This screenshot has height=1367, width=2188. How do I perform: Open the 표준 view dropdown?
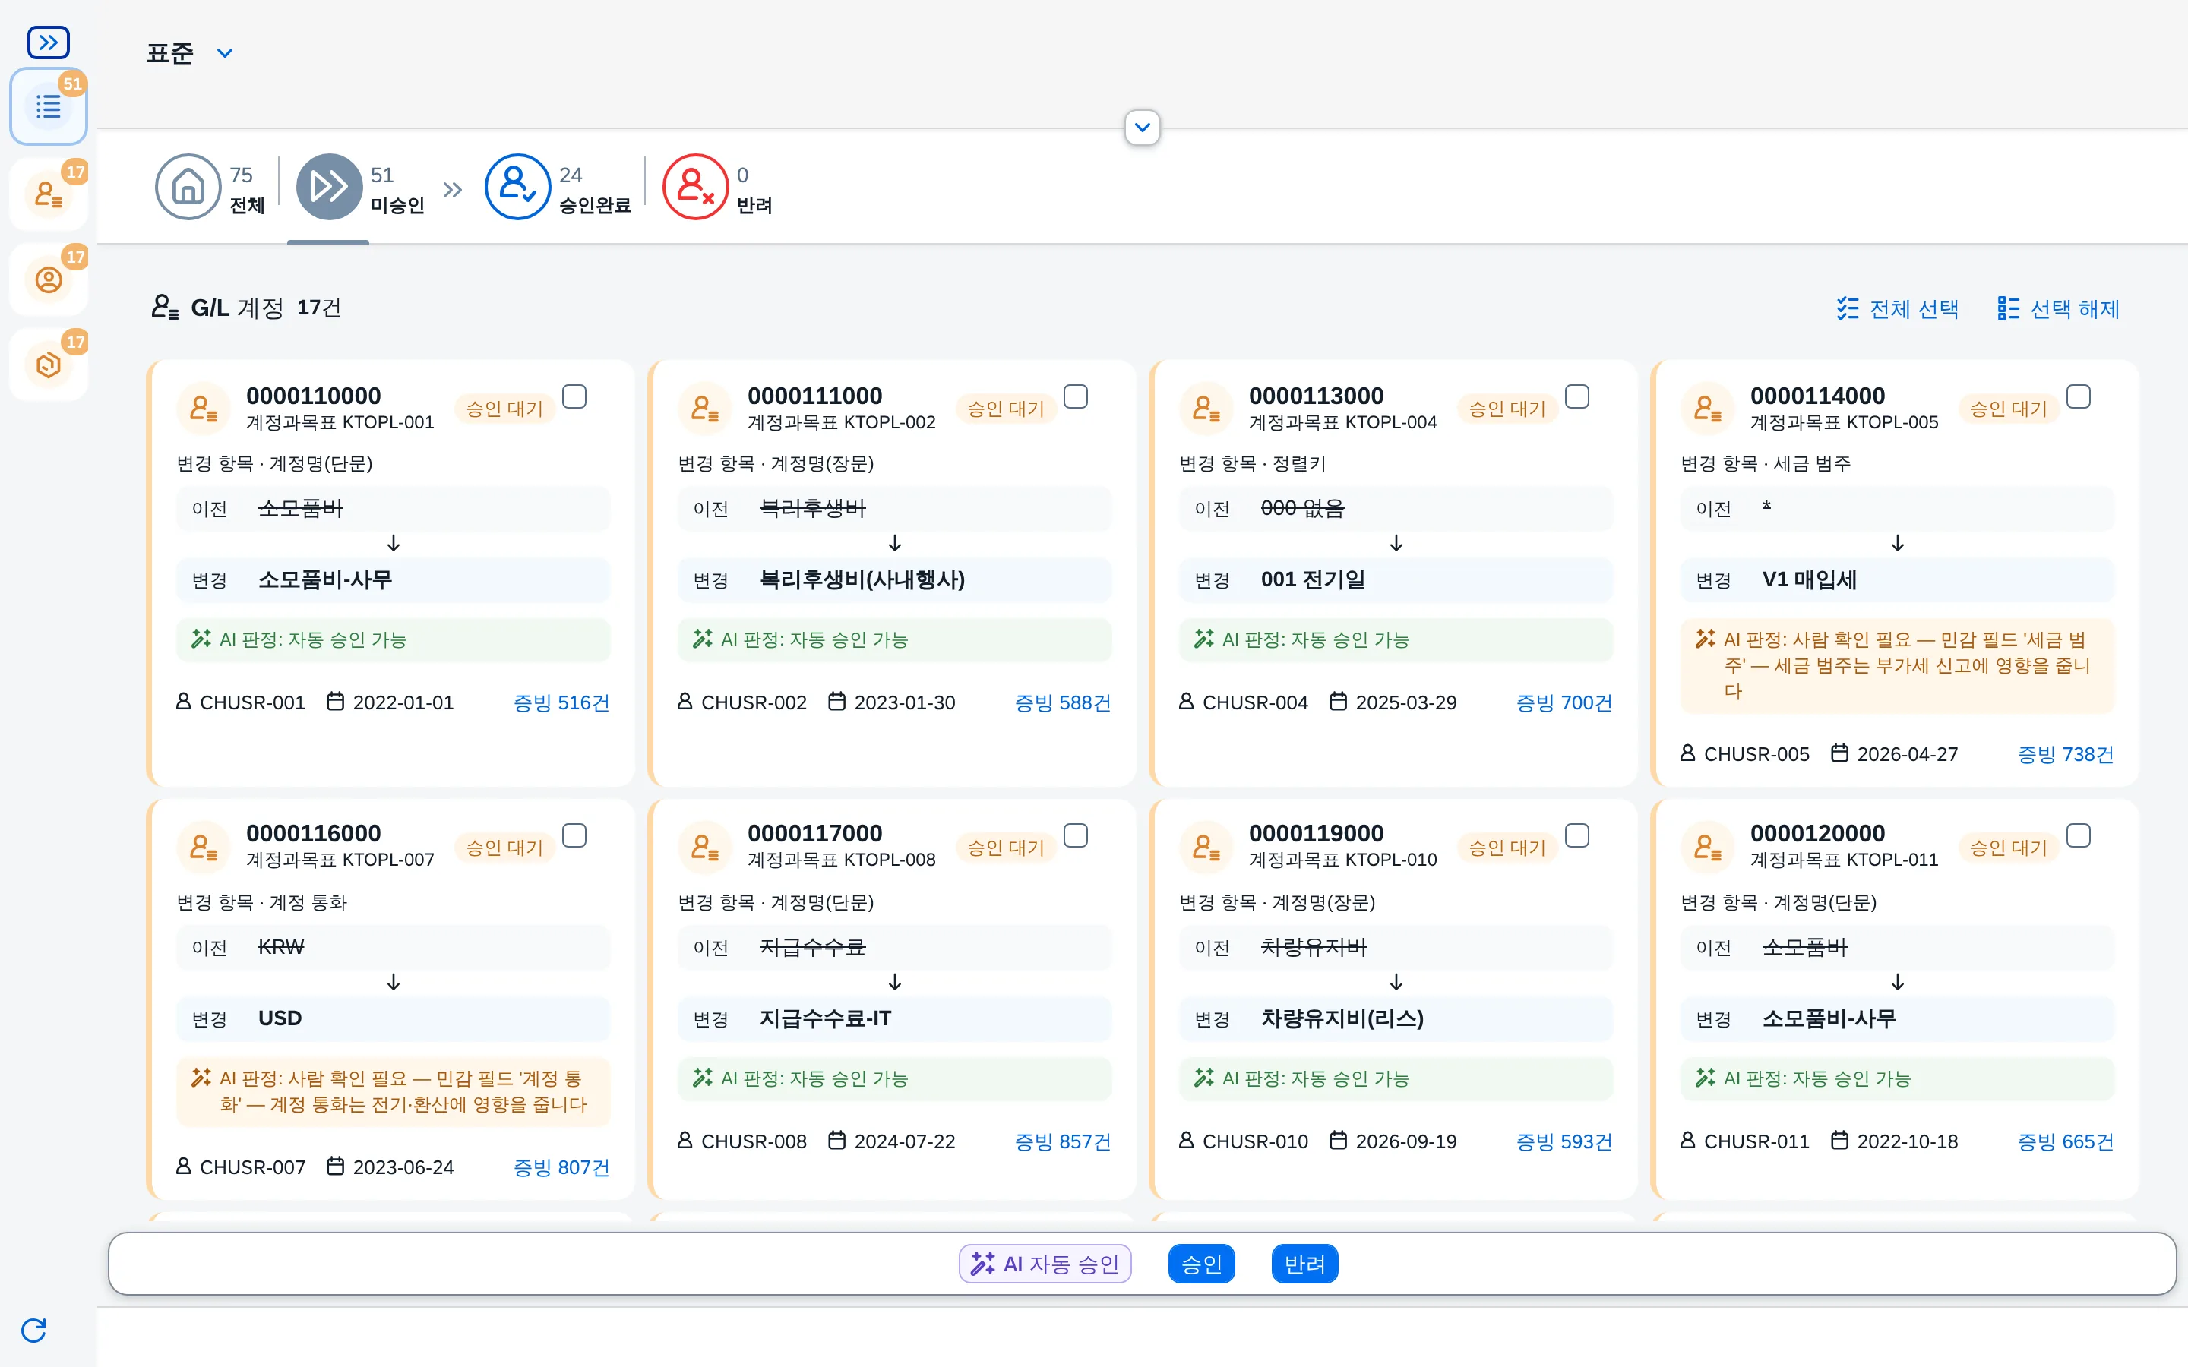click(x=190, y=53)
